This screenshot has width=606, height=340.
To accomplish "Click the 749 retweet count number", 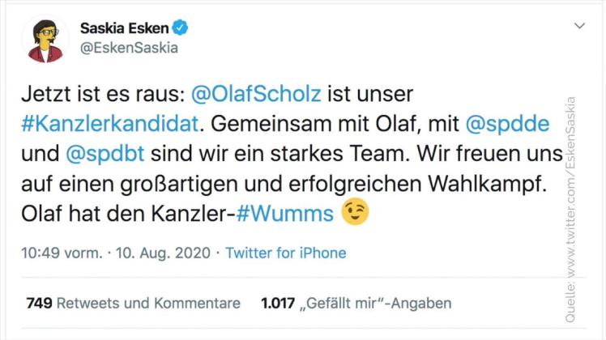I will 39,304.
